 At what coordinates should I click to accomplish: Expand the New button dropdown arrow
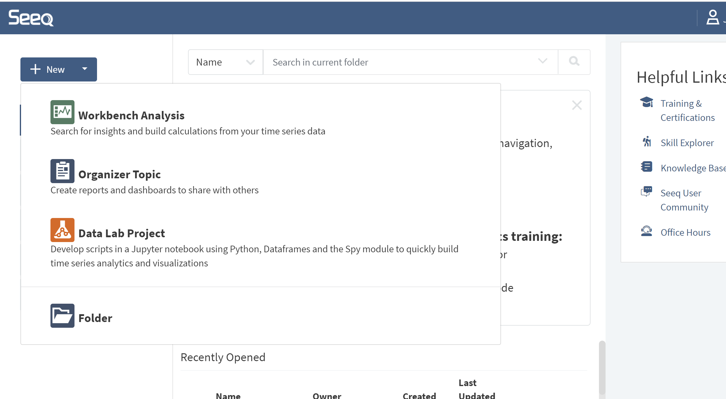(x=85, y=69)
